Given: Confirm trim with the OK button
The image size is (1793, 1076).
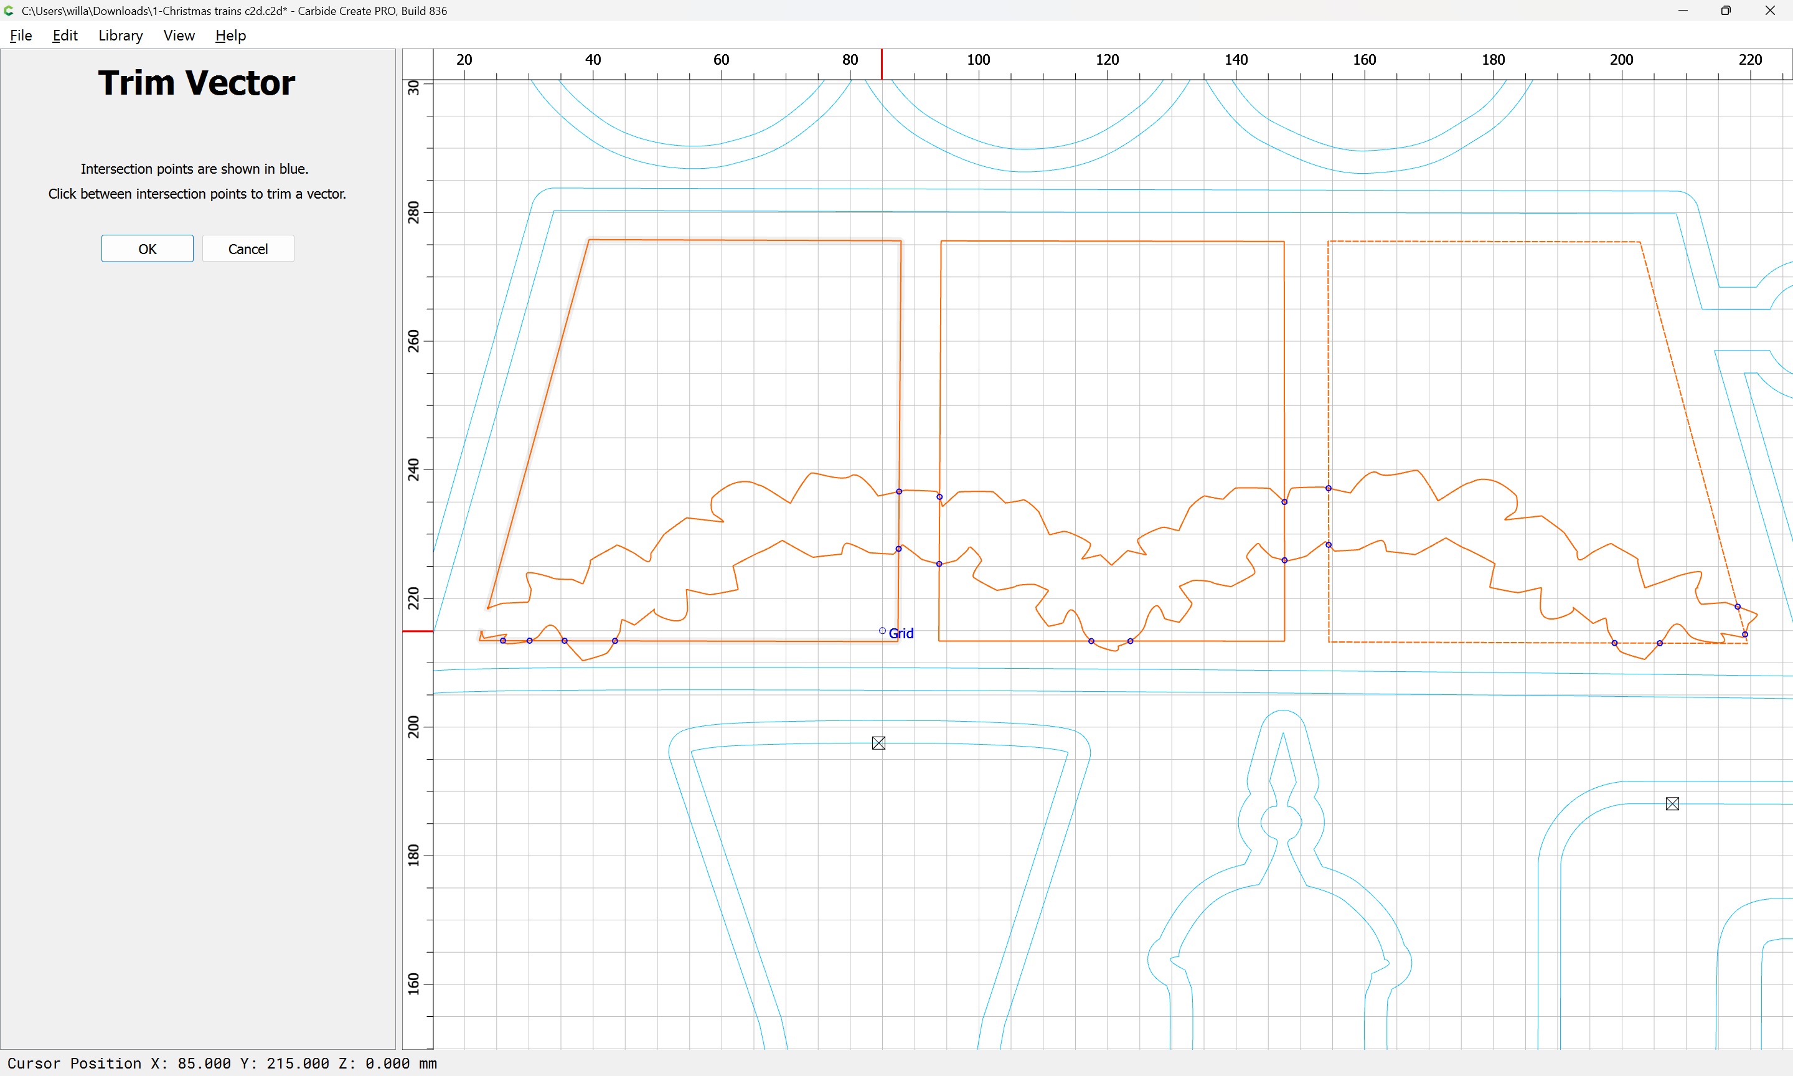Looking at the screenshot, I should (x=147, y=248).
